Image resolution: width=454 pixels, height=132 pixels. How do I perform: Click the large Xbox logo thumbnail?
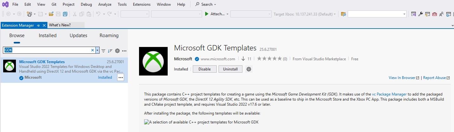coord(153,61)
